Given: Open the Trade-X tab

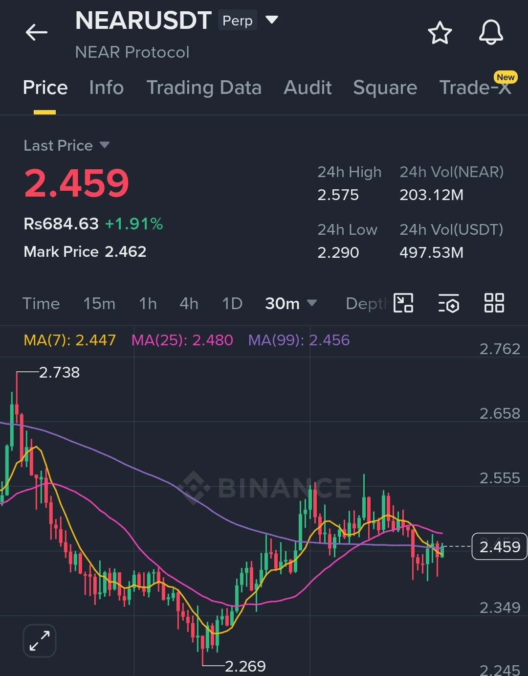Looking at the screenshot, I should pos(476,88).
